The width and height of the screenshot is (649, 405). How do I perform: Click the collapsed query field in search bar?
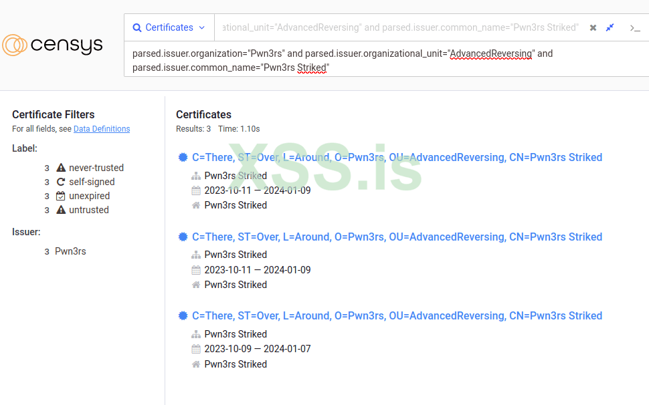click(x=400, y=27)
